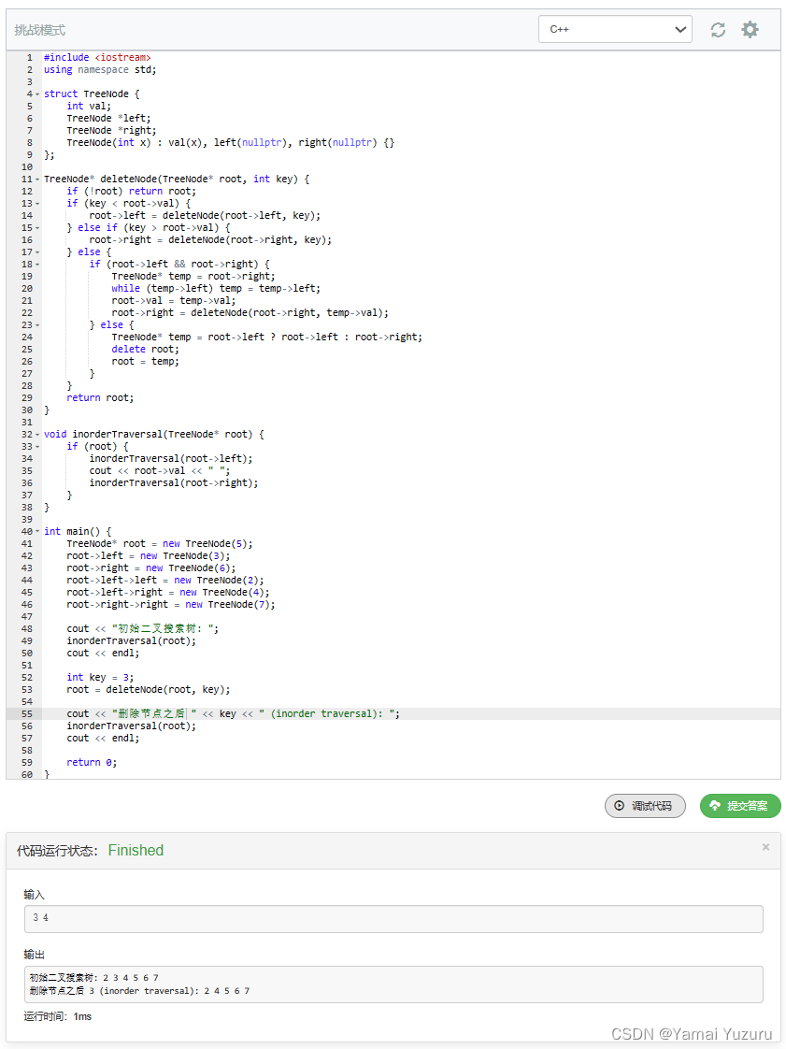Click the input field containing 3 4
Viewport: 786px width, 1049px height.
[393, 918]
